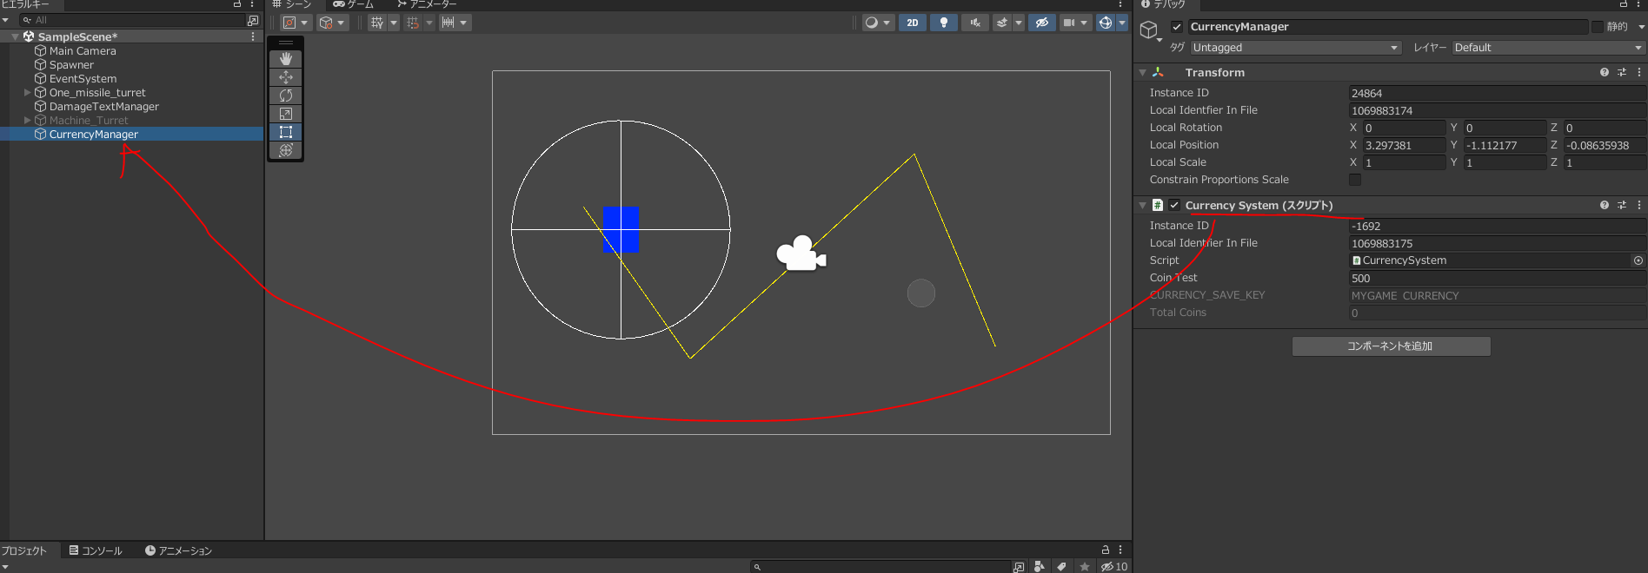
Task: Select the Scale tool
Action: click(x=286, y=114)
